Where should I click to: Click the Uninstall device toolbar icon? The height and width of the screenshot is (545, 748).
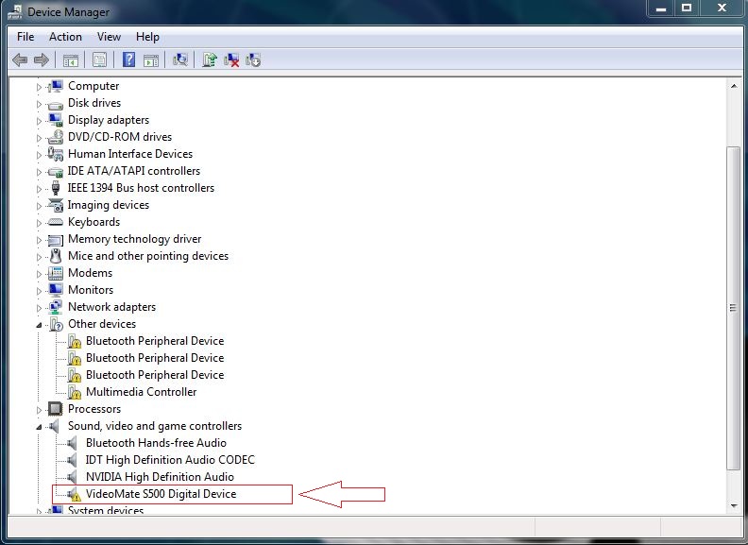pyautogui.click(x=231, y=60)
